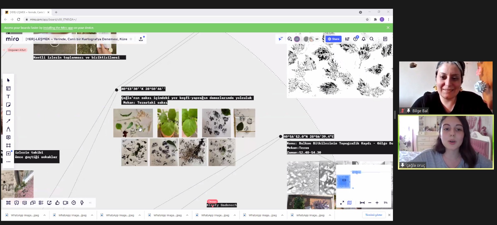Screen dimensions: 497x225
Task: Select the Frame tool in left toolbar
Action: pyautogui.click(x=8, y=145)
